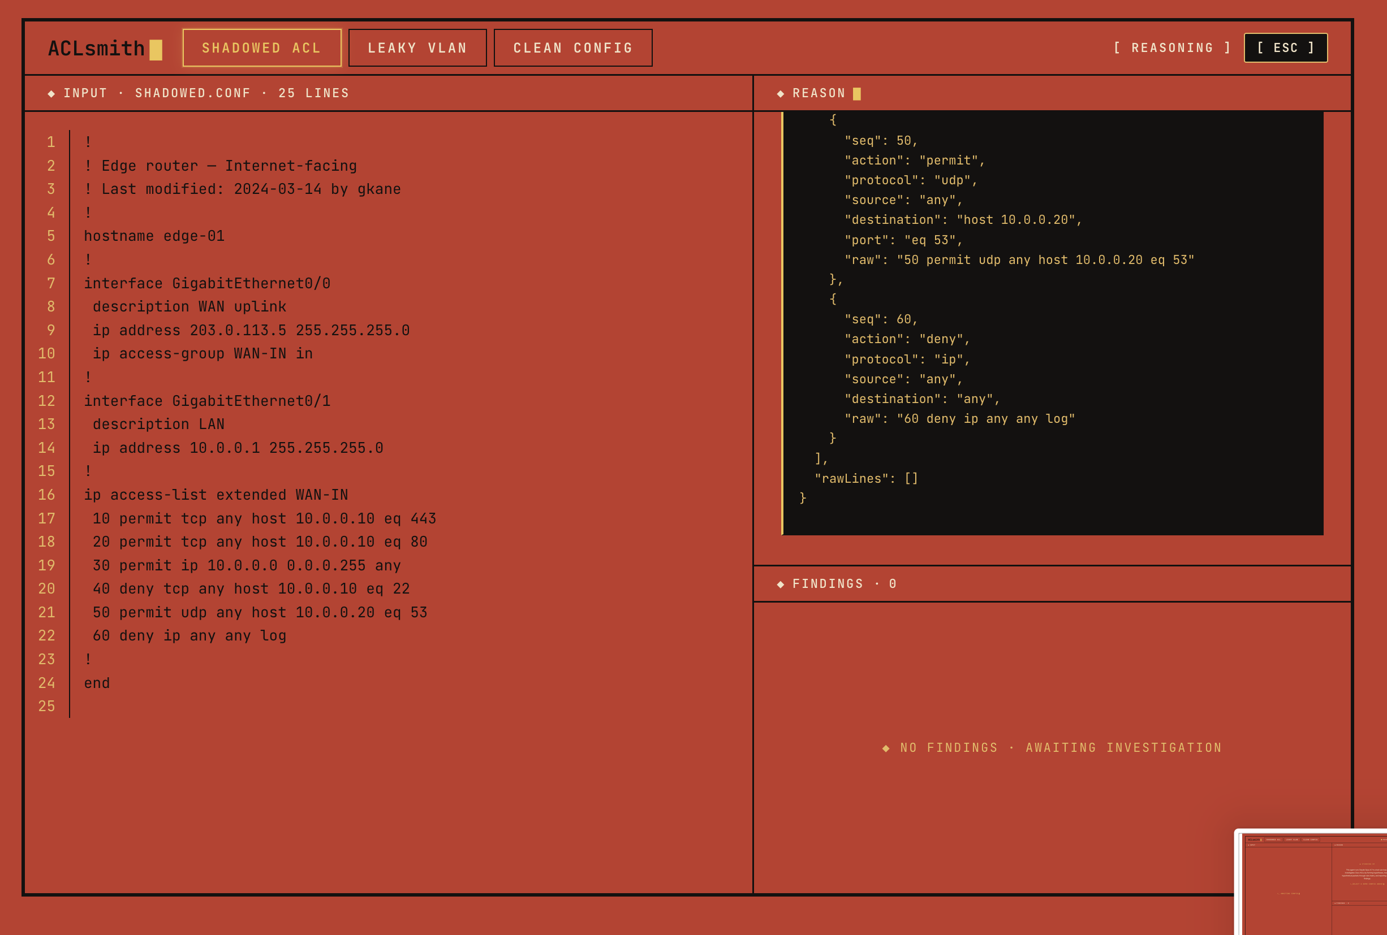Click the diamond icon beside REASON header
1387x935 pixels.
(780, 94)
